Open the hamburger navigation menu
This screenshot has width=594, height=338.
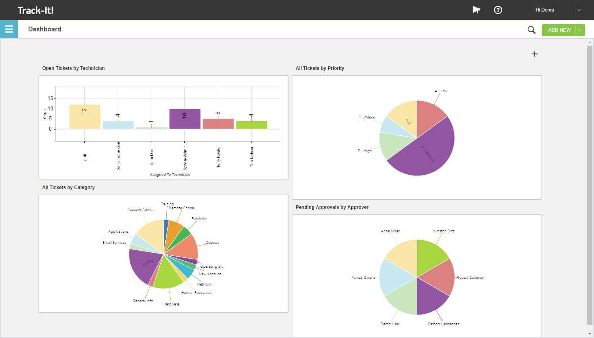click(9, 29)
